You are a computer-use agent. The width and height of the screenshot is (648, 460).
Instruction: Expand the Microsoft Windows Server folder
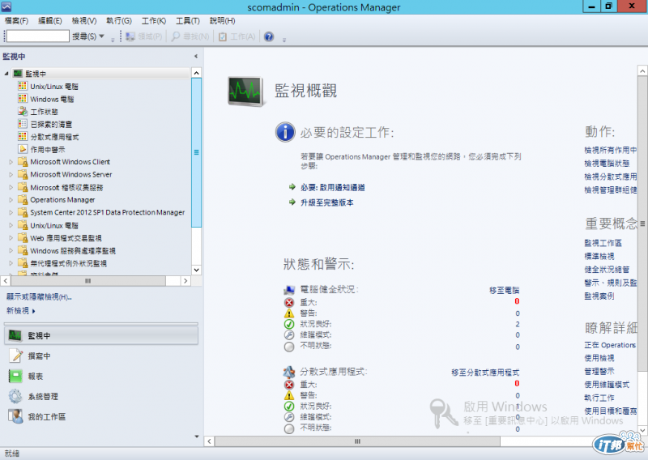(11, 175)
